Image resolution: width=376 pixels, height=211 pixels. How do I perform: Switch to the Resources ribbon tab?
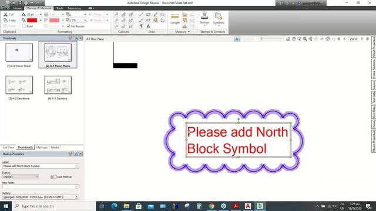[x=74, y=8]
